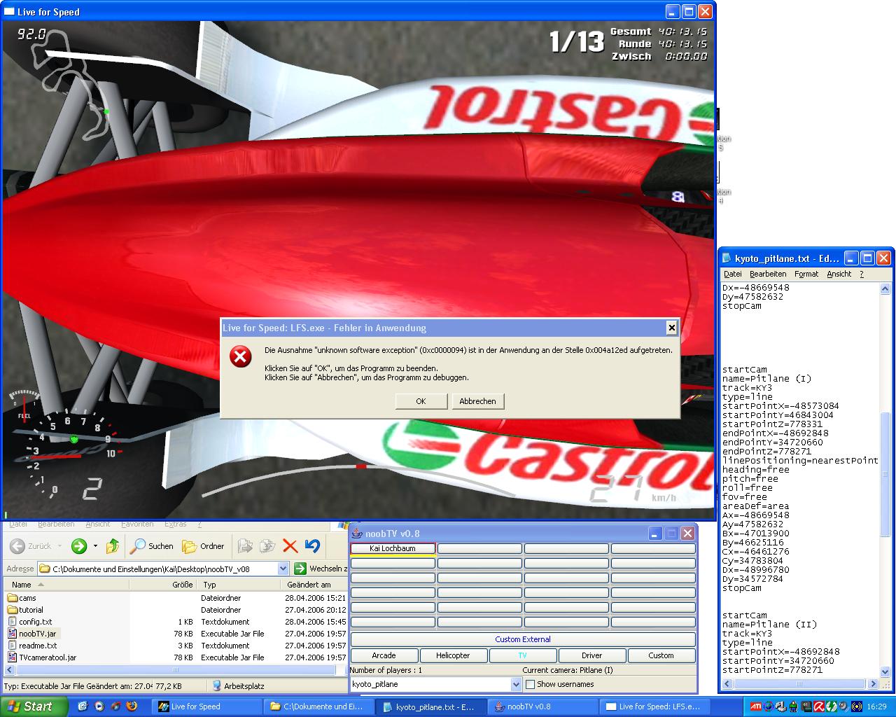Click the yellow wireless signal tray icon
The width and height of the screenshot is (896, 717).
pyautogui.click(x=856, y=706)
